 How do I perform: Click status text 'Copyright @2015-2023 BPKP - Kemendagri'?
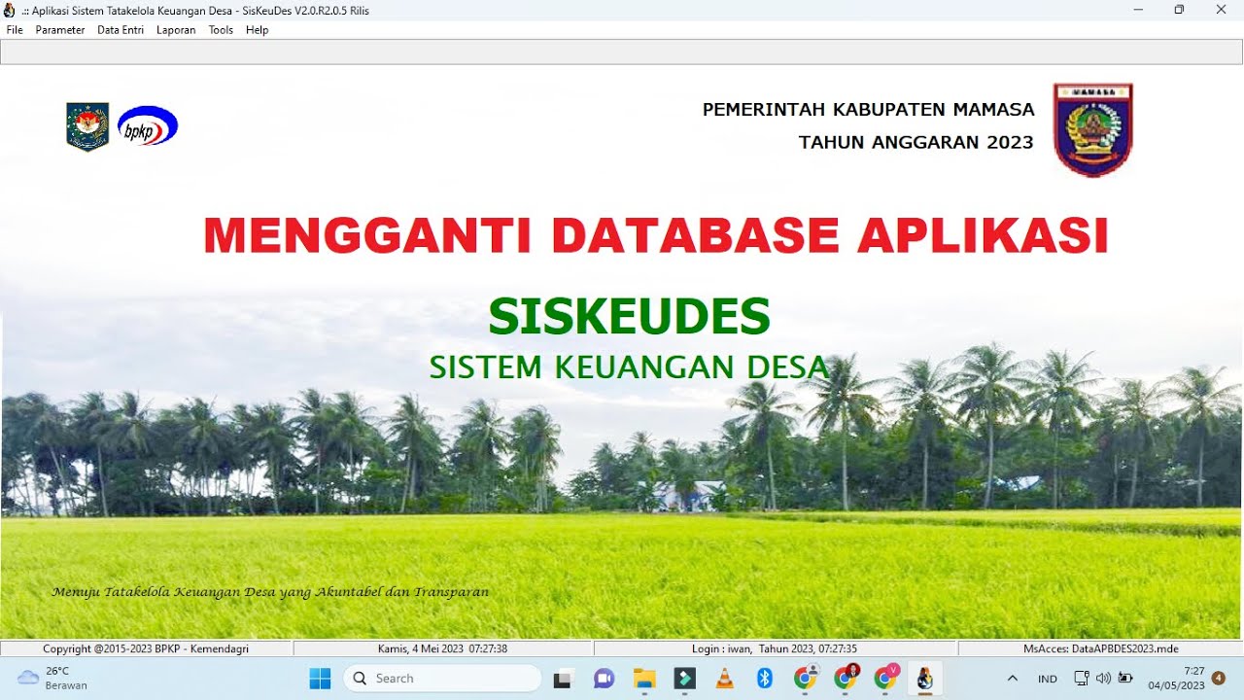146,648
